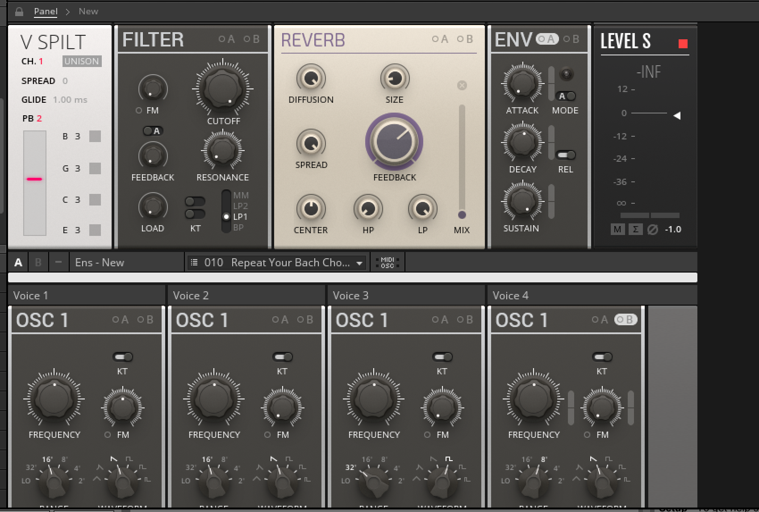The image size is (759, 512).
Task: Toggle the UNISON button in V SPILT
Action: pyautogui.click(x=82, y=61)
